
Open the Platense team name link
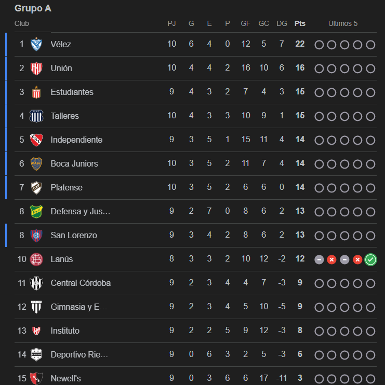[67, 187]
